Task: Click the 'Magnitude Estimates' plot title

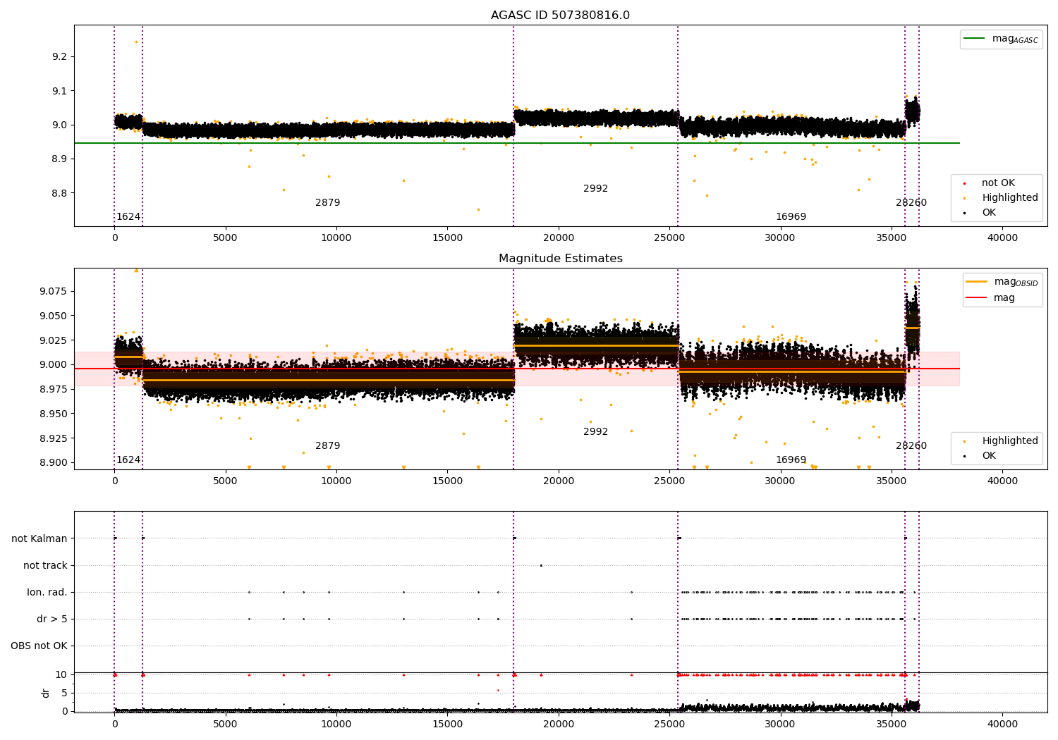Action: click(x=560, y=259)
